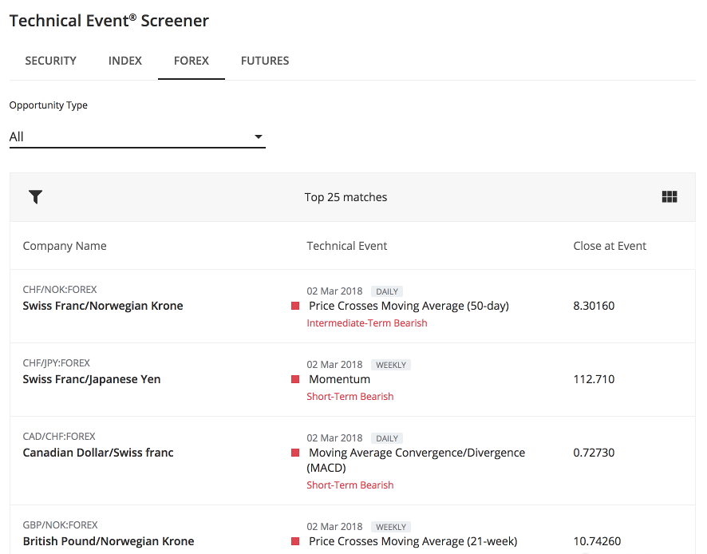
Task: Click red marker beside Price Crosses Moving Average (21-week)
Action: [x=295, y=541]
